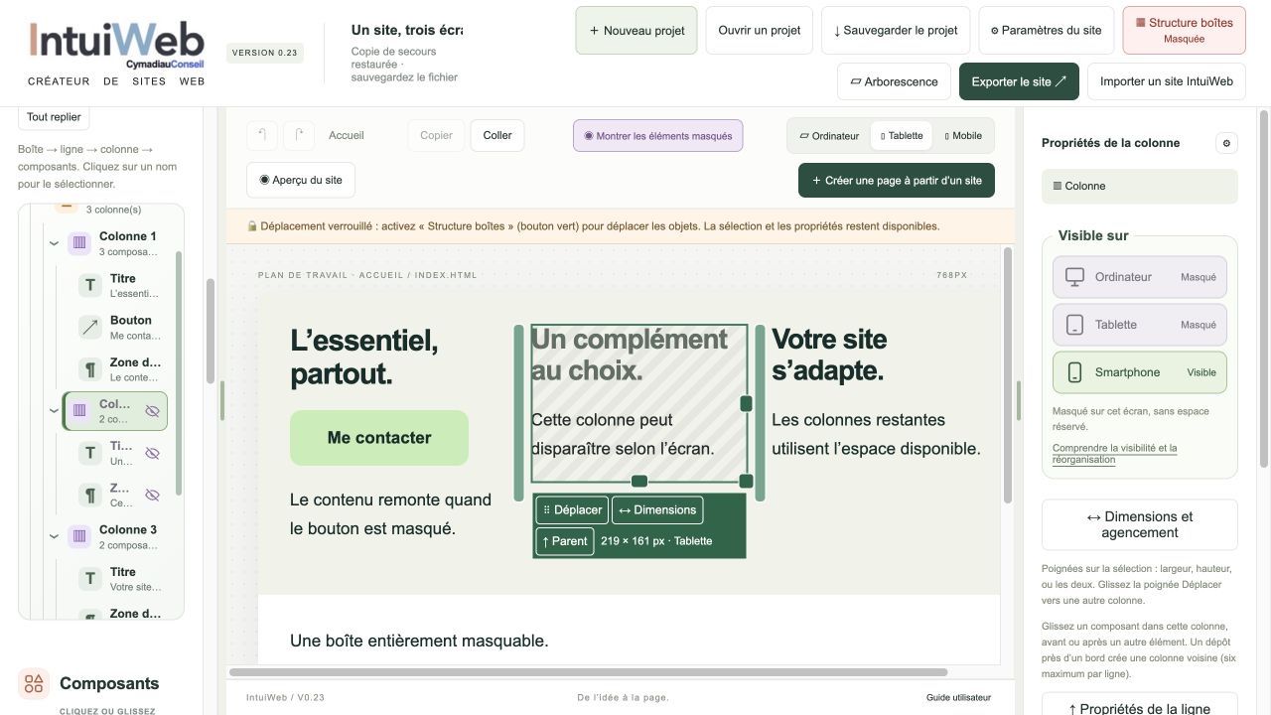Screen dimensions: 1271x715
Task: Click the redo arrow in the canvas toolbar
Action: pyautogui.click(x=299, y=135)
